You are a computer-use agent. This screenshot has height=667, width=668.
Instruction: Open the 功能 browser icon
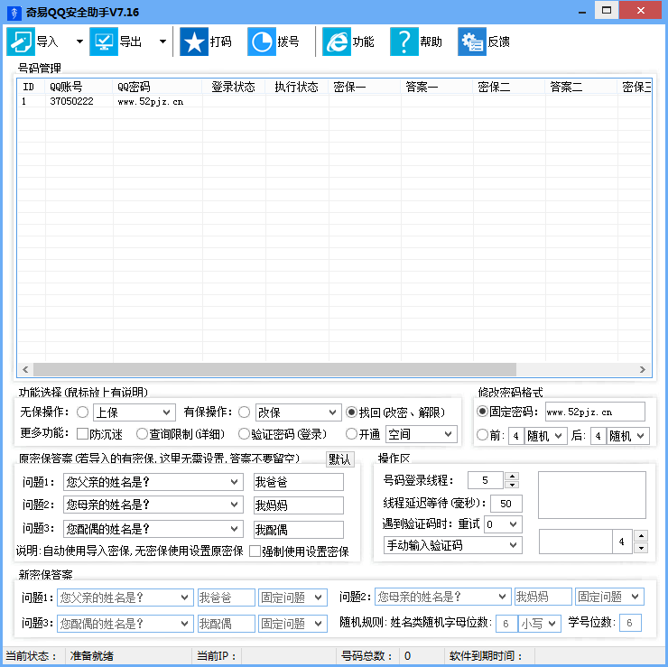[x=337, y=42]
